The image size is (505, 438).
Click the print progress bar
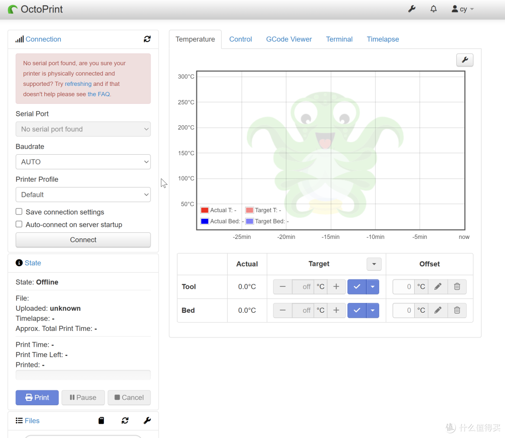pos(83,375)
